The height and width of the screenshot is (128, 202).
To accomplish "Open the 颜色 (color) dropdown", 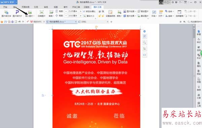I will (120, 16).
